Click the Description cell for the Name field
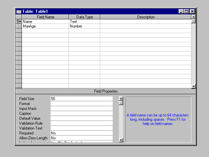The width and height of the screenshot is (209, 157). [x=145, y=22]
